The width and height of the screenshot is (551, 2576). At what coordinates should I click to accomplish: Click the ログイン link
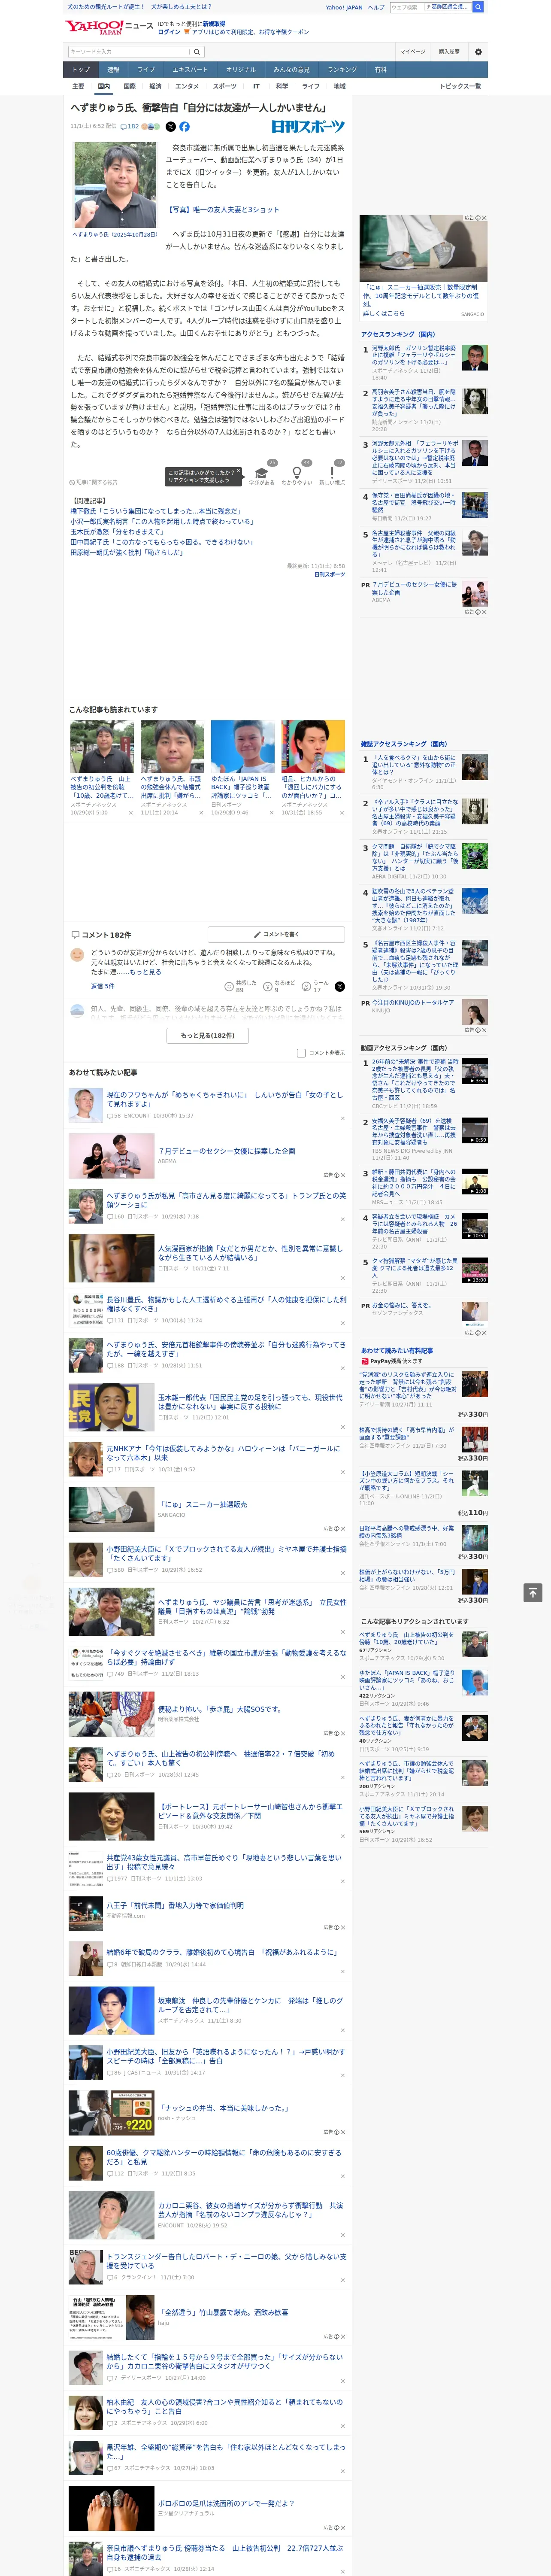click(x=169, y=32)
